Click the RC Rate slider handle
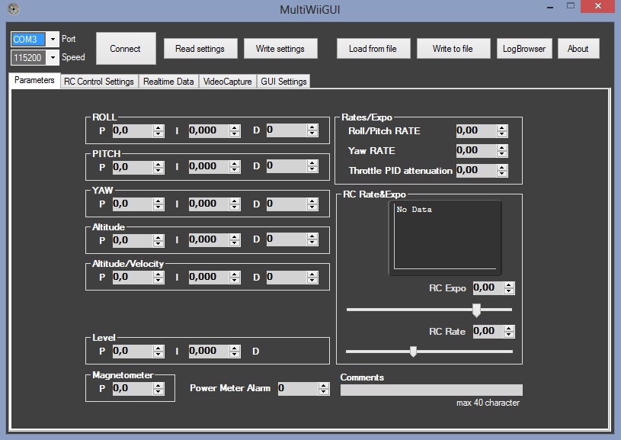 413,352
